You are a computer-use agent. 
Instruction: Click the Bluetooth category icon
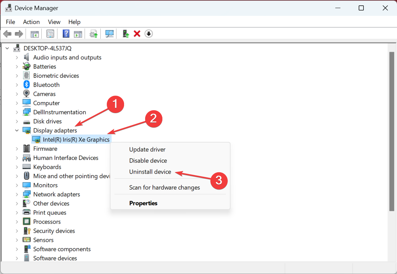[26, 84]
